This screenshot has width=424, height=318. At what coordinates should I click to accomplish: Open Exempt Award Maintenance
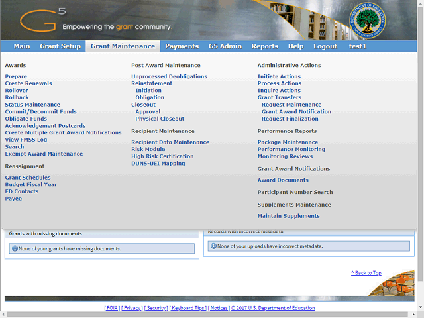point(44,154)
